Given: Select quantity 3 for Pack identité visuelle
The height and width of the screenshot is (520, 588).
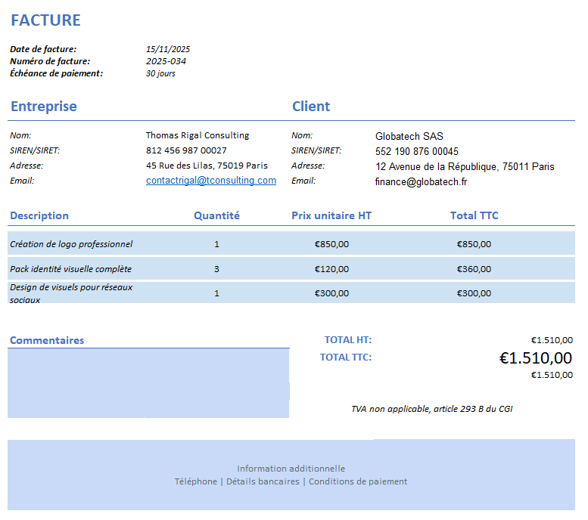Looking at the screenshot, I should [216, 269].
